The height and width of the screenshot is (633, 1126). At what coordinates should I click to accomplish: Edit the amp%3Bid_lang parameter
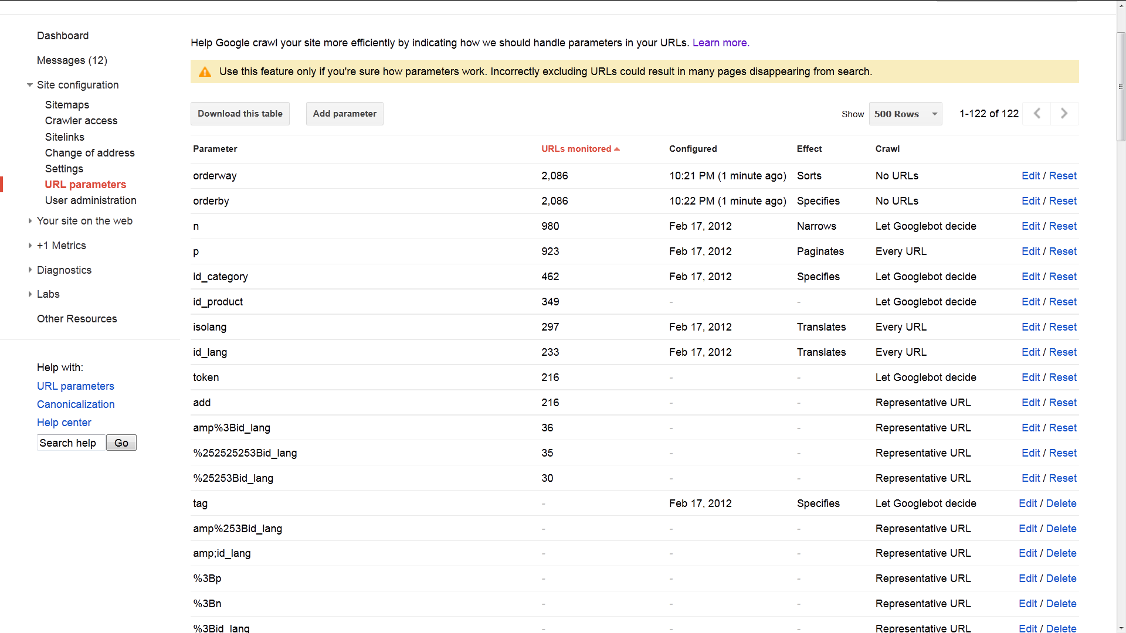pyautogui.click(x=1030, y=428)
